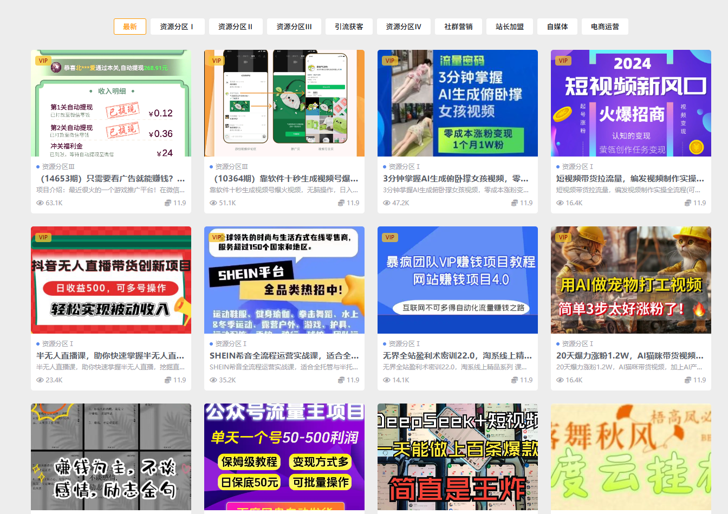Open the 资源分区IV tab
The image size is (728, 514).
coord(404,27)
